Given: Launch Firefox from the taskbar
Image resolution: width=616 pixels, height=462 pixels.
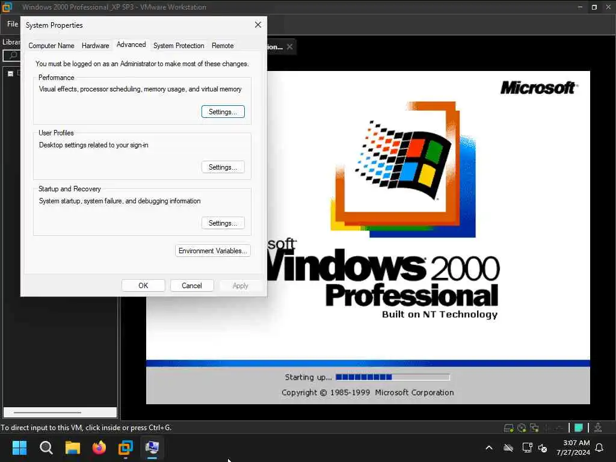Looking at the screenshot, I should point(99,448).
